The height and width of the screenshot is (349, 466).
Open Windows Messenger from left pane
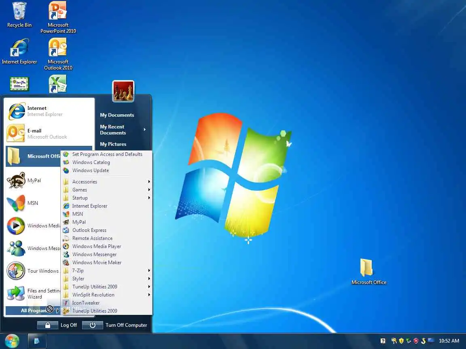pos(33,248)
